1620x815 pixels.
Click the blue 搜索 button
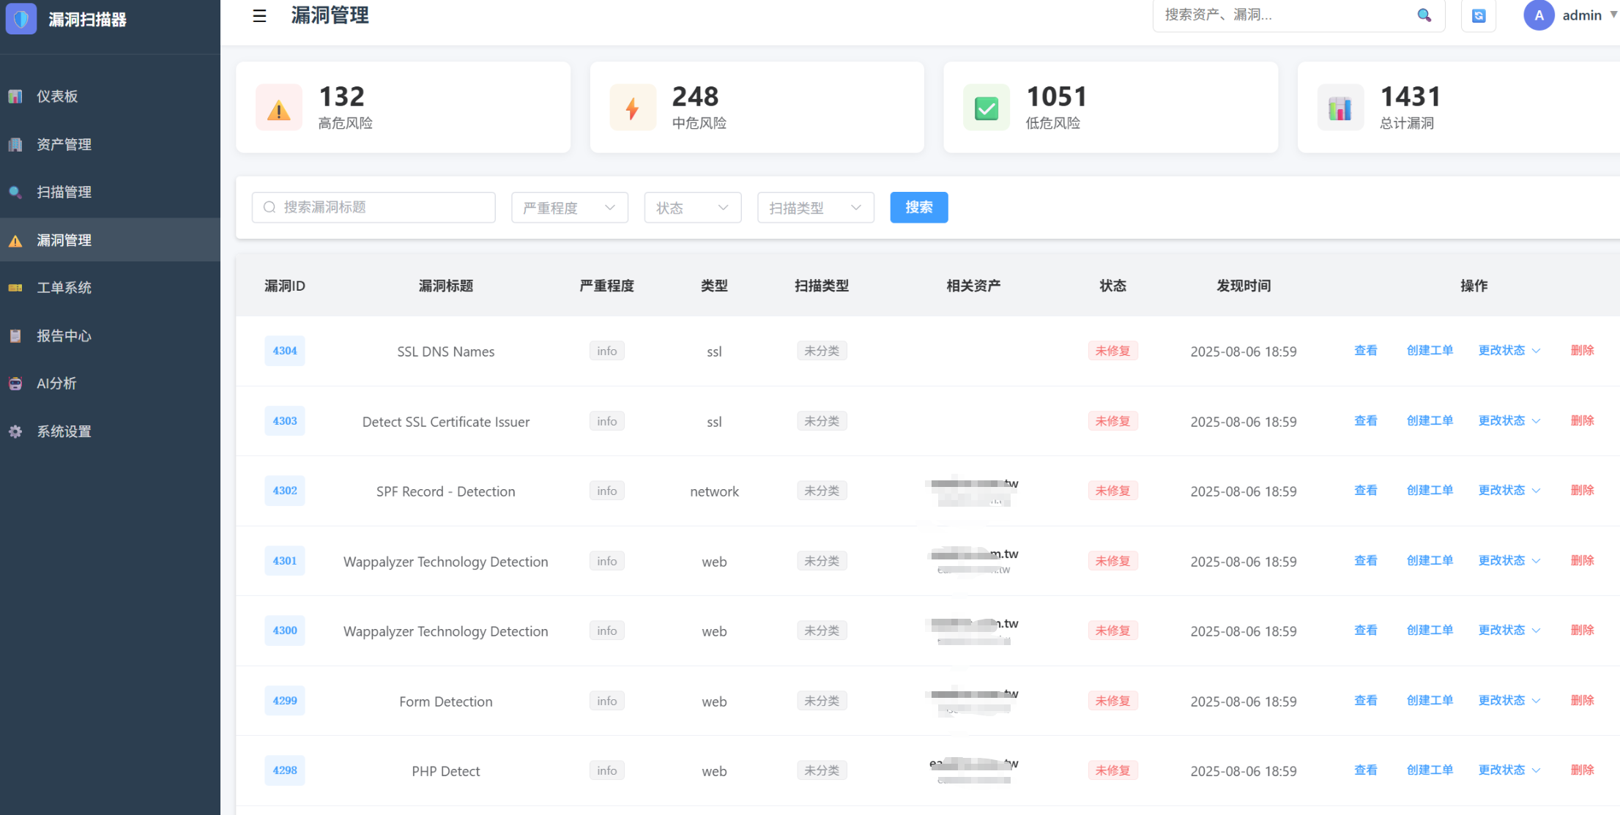[x=918, y=207]
